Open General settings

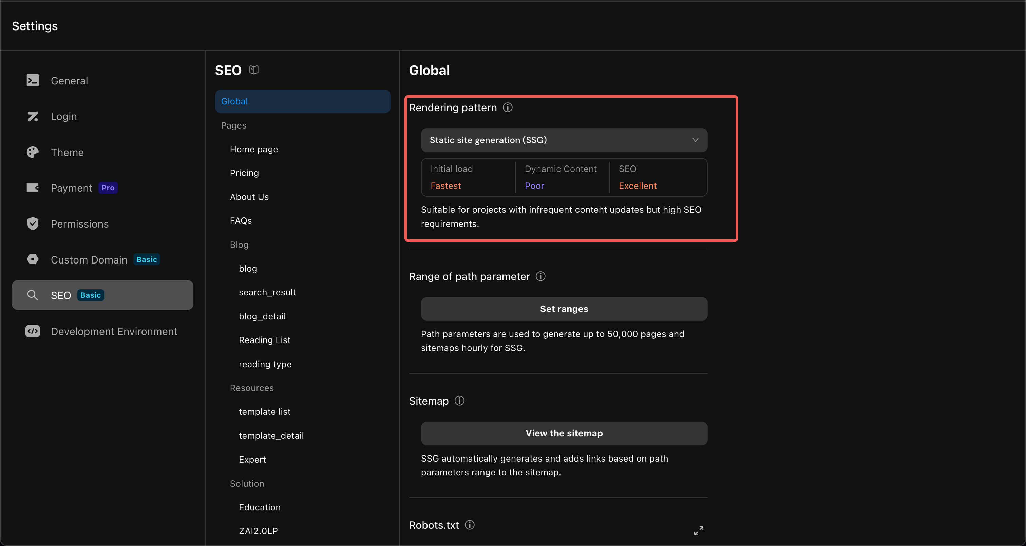click(102, 80)
